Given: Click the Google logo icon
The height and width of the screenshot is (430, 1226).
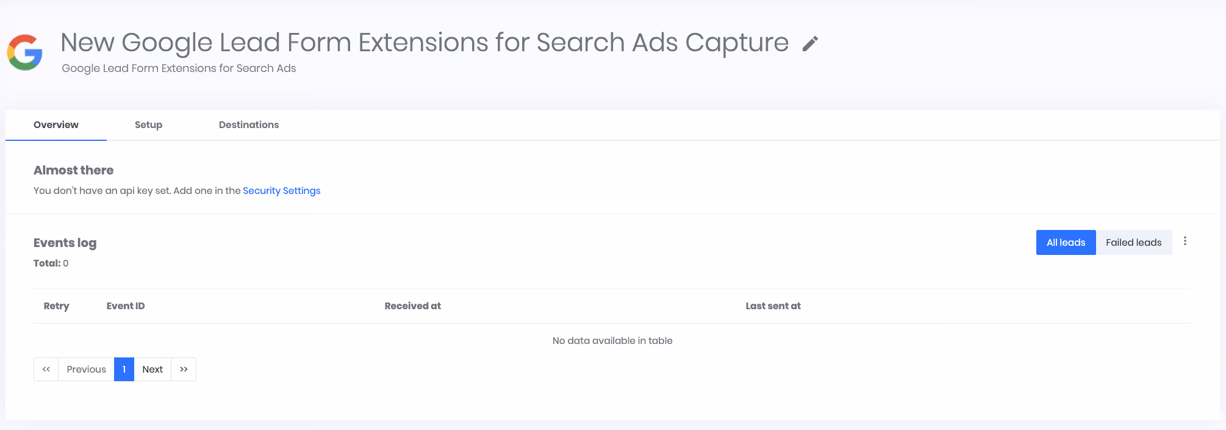Looking at the screenshot, I should pyautogui.click(x=25, y=52).
